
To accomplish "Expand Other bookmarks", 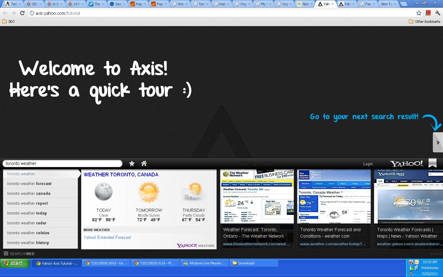I will 425,22.
